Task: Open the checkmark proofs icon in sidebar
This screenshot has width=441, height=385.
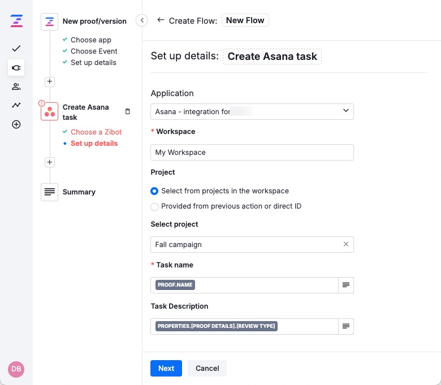Action: [16, 49]
